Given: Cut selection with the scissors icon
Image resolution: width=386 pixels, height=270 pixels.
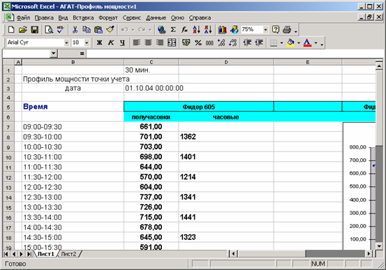Looking at the screenshot, I should 75,30.
